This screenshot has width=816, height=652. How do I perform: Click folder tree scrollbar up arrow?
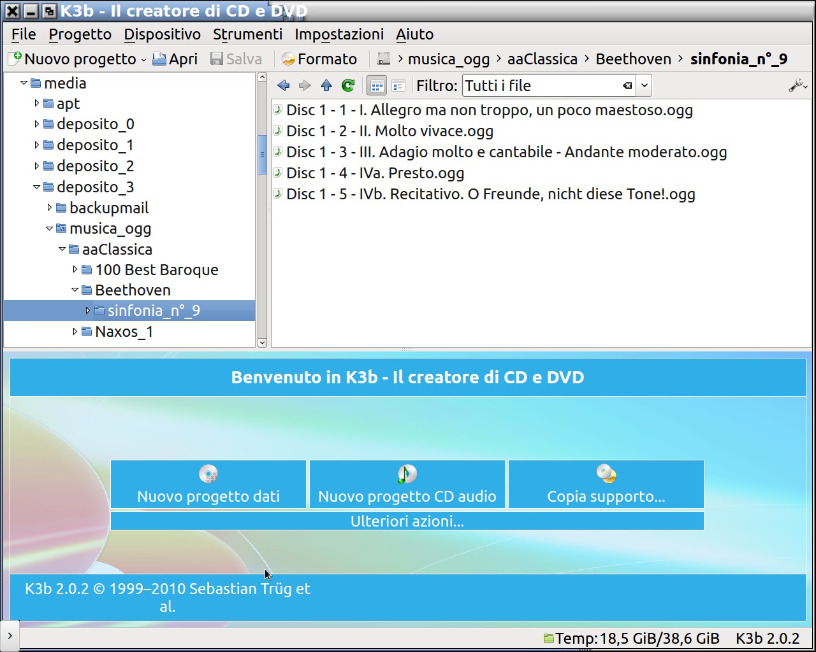coord(262,77)
